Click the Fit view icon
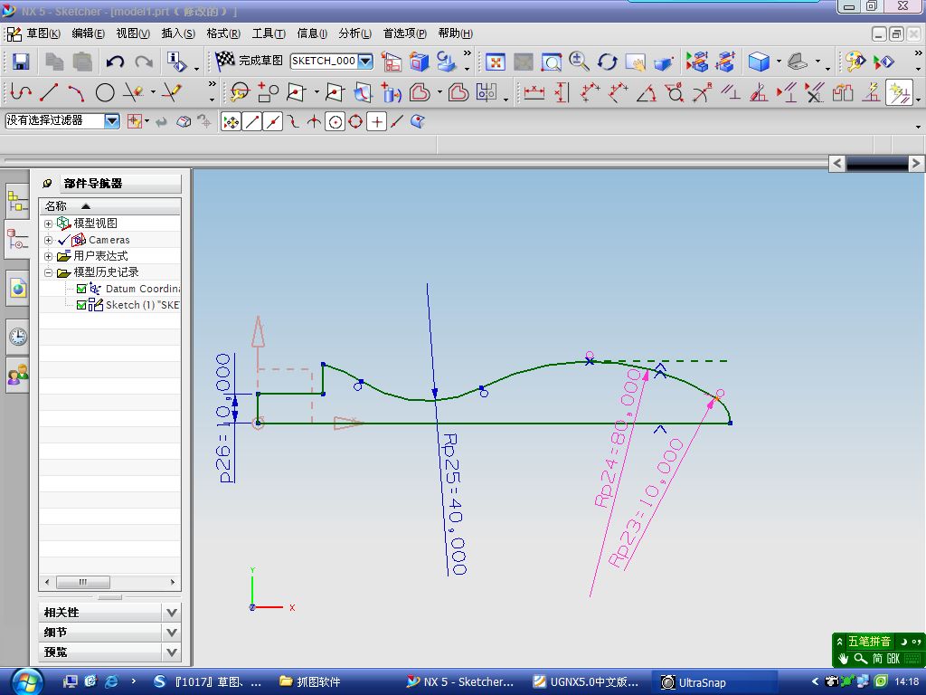This screenshot has width=926, height=695. pos(495,62)
